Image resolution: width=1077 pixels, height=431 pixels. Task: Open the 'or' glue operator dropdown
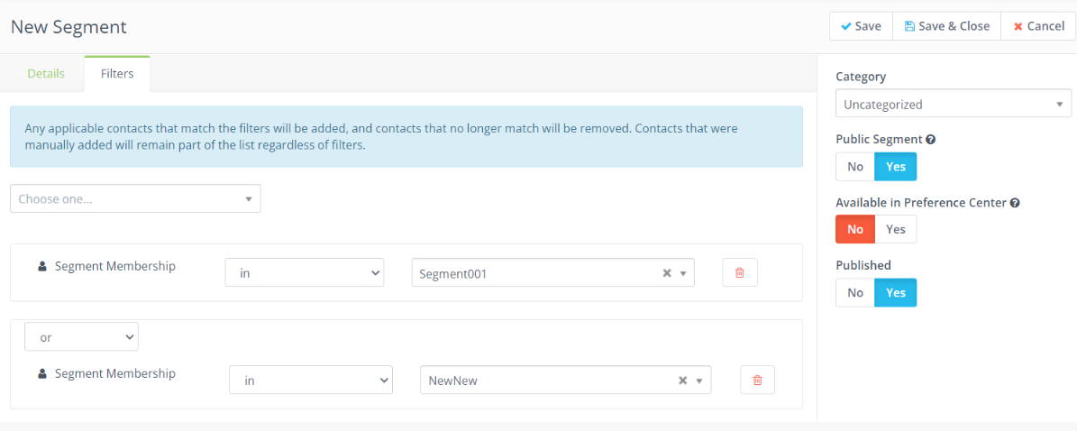pos(81,338)
